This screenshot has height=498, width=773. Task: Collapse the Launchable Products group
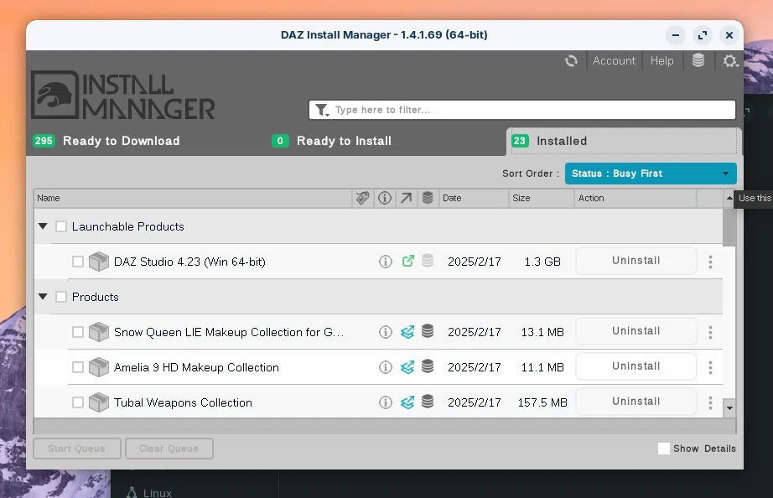43,226
